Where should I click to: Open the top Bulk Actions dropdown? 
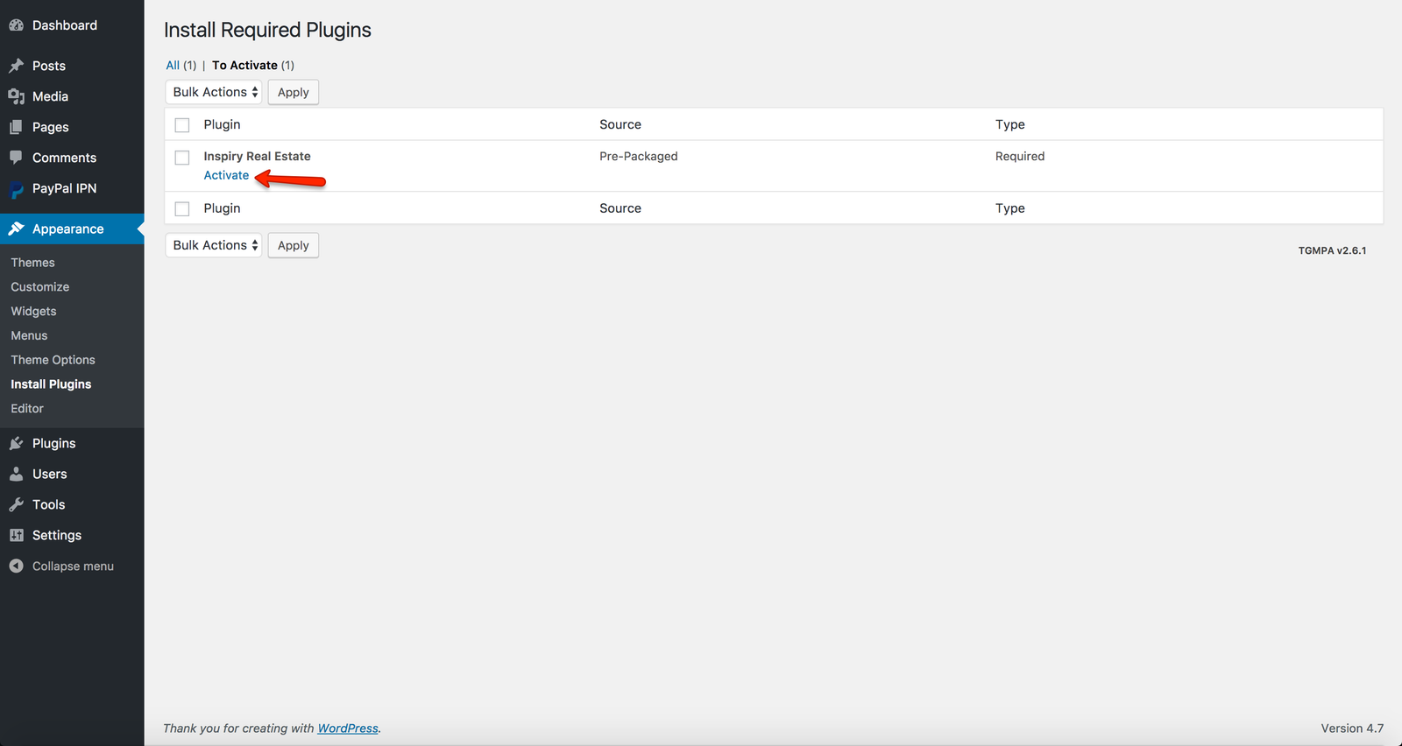(214, 92)
